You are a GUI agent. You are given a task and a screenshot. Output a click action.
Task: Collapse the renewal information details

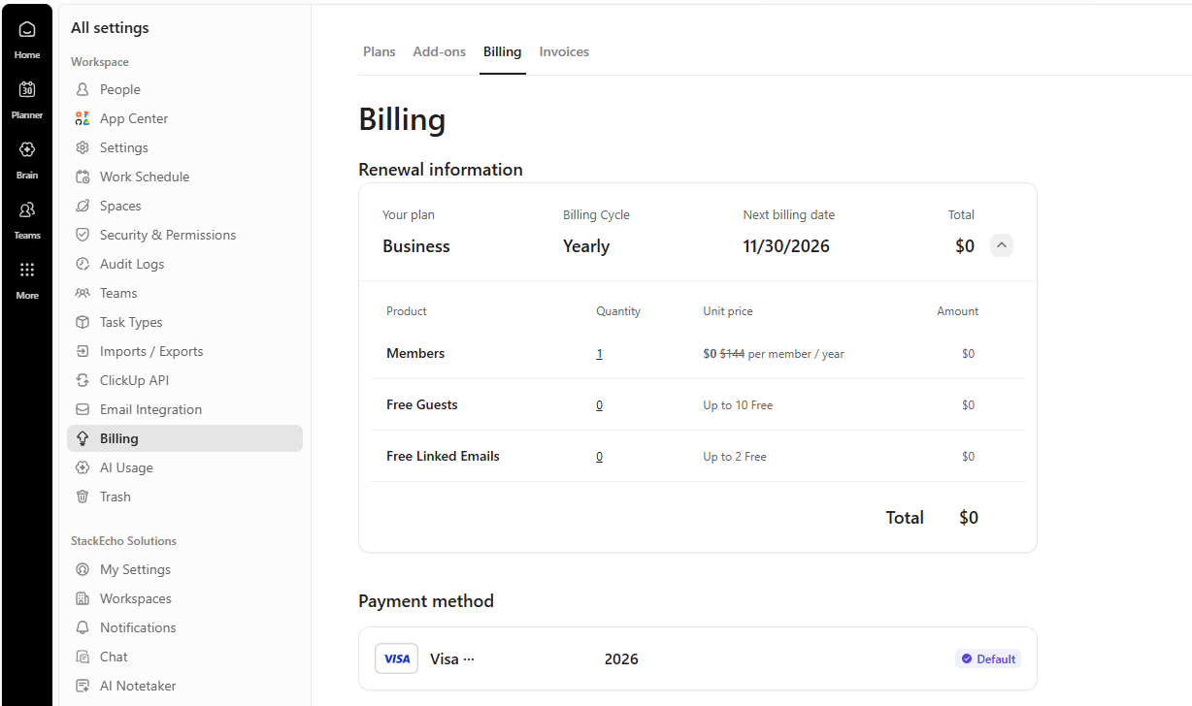[1001, 245]
